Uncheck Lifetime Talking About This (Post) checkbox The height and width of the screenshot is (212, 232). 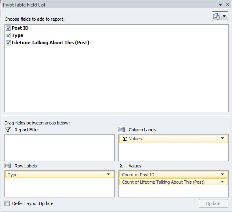(8, 43)
